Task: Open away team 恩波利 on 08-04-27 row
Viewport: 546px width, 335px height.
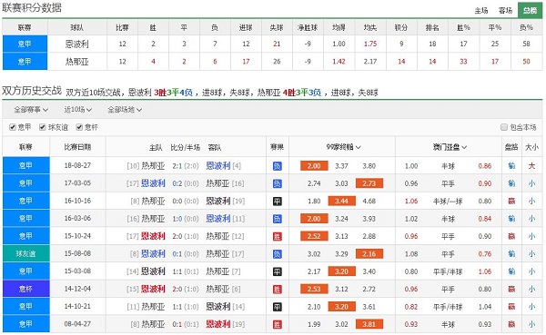Action: [x=218, y=324]
